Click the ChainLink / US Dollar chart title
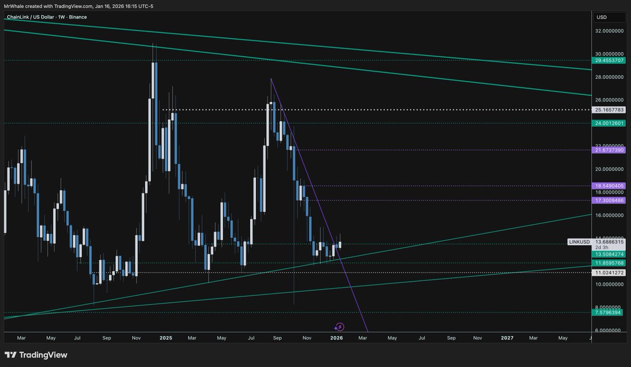The width and height of the screenshot is (631, 367). pyautogui.click(x=47, y=17)
